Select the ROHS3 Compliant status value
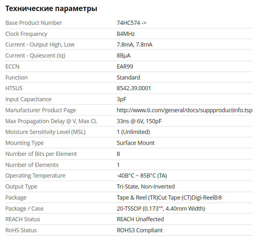The image size is (261, 236). point(139,230)
